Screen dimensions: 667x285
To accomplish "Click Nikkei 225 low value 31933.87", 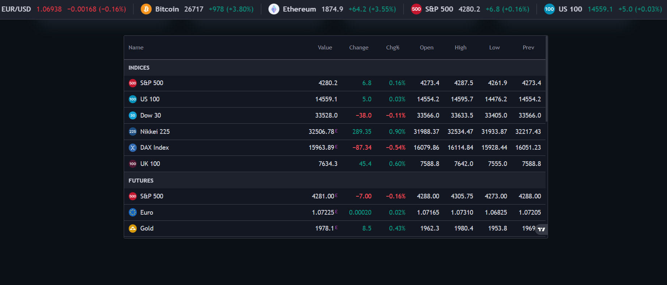I will click(x=494, y=132).
